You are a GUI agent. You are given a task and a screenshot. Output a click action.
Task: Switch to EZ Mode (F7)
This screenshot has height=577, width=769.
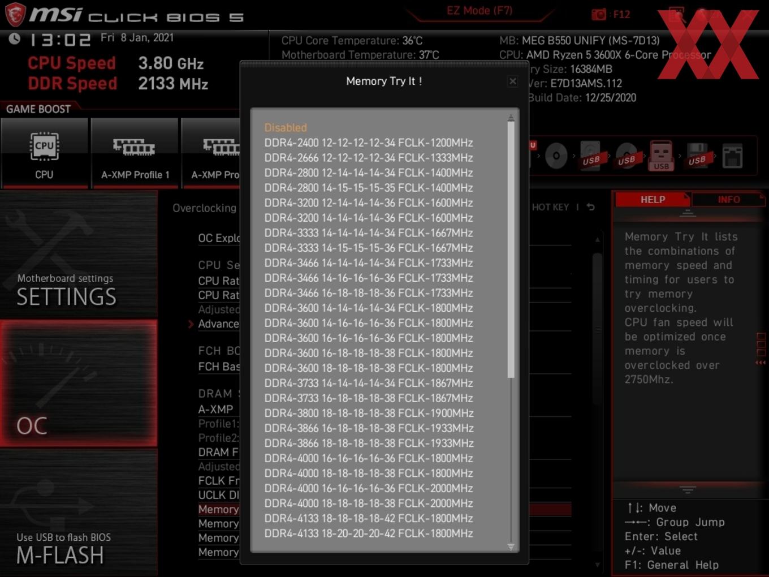(x=479, y=11)
